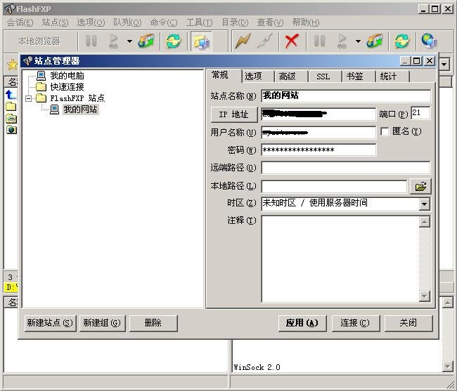Switch to the SSL tab

pyautogui.click(x=325, y=77)
